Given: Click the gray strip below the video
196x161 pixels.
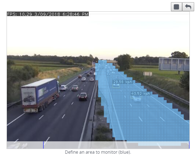Looking at the screenshot, I should [x=98, y=145].
